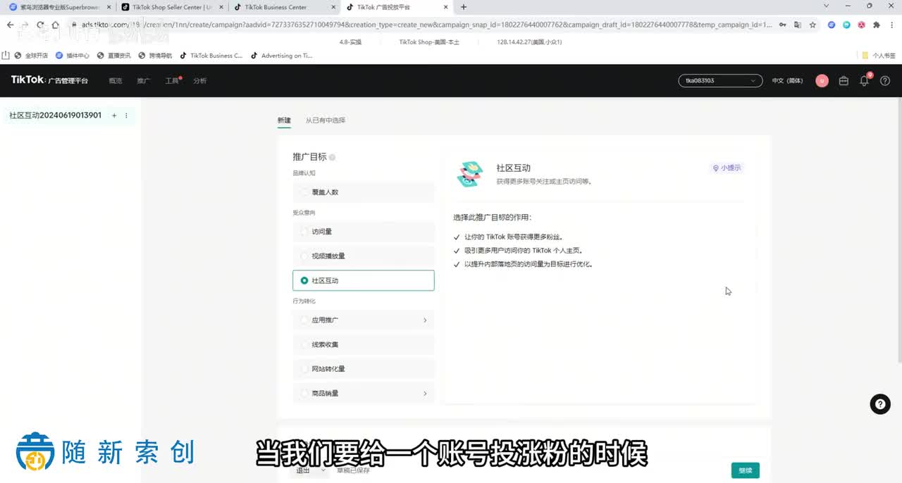Open the tka083103 account dropdown
902x483 pixels.
point(720,81)
